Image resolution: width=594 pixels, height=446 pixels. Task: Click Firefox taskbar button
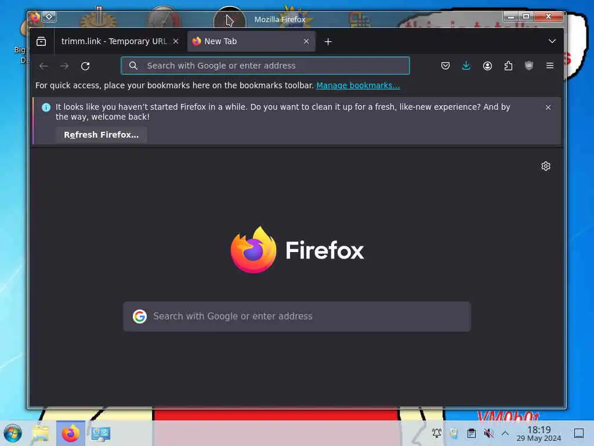tap(70, 433)
